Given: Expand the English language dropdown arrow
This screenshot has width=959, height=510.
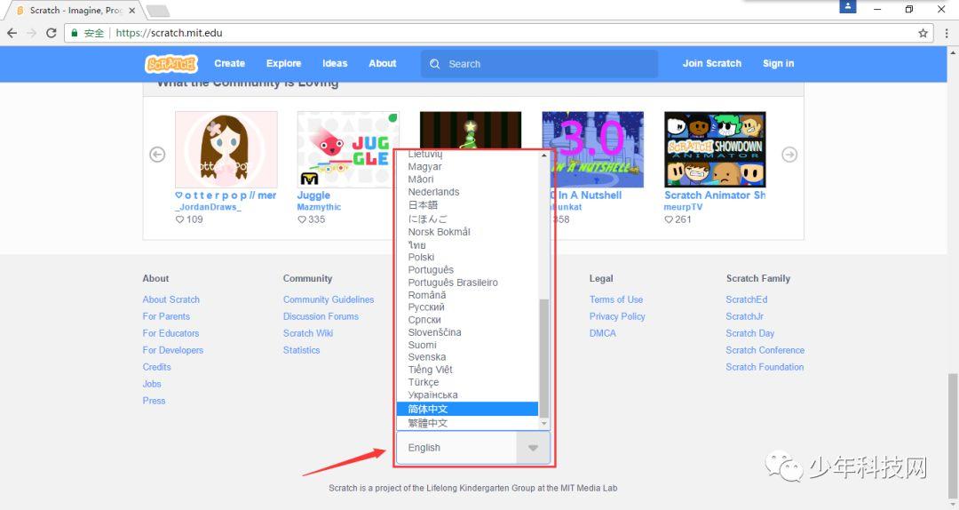Looking at the screenshot, I should tap(533, 448).
